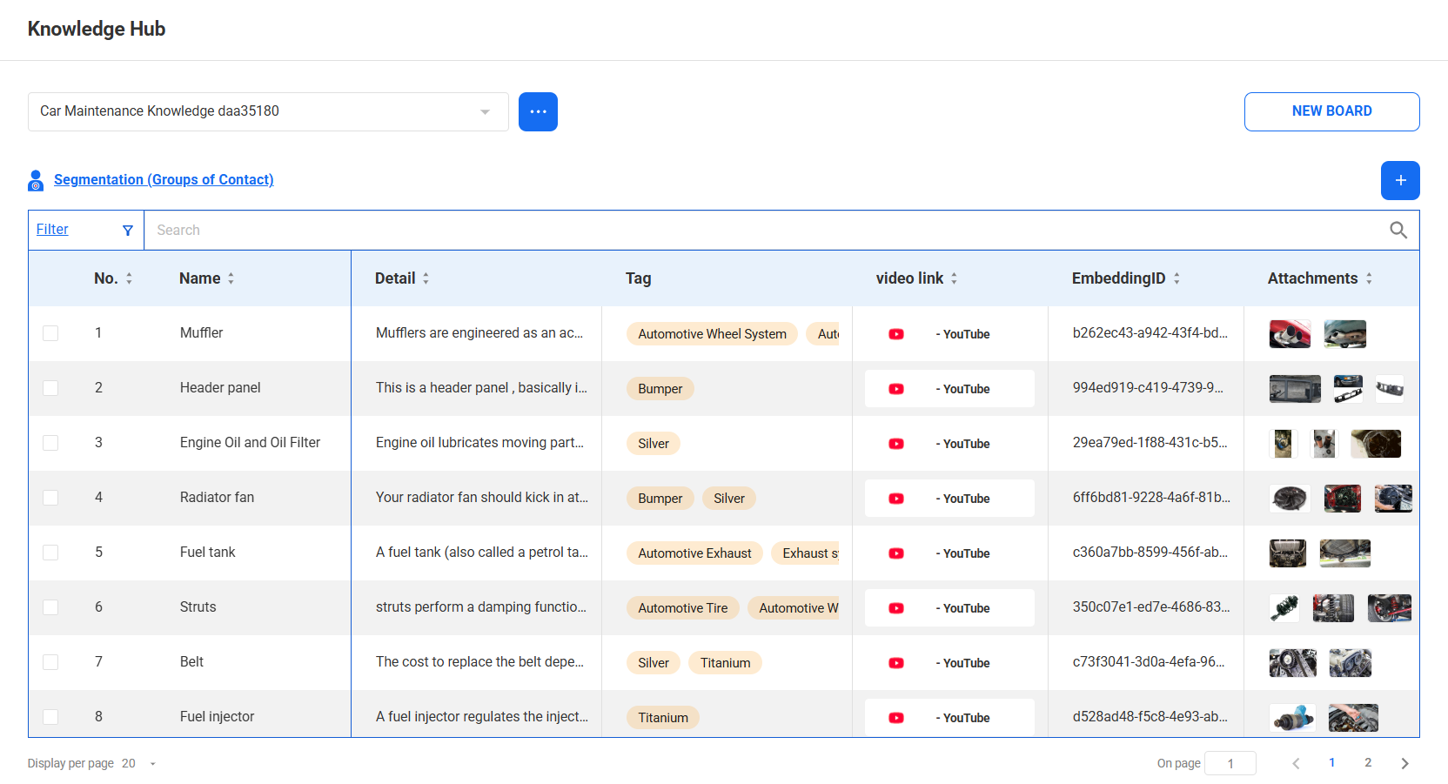This screenshot has width=1448, height=784.
Task: Go to next page with right arrow
Action: tap(1404, 763)
